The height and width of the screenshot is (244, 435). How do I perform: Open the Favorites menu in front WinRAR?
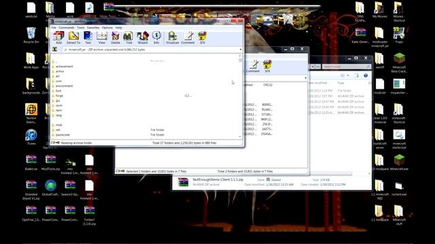click(x=93, y=28)
